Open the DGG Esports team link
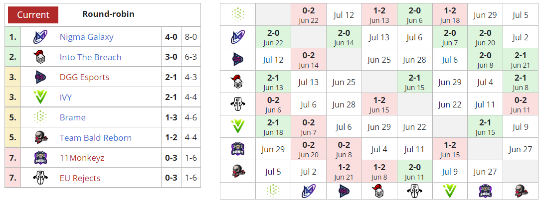Image resolution: width=542 pixels, height=204 pixels. [x=84, y=77]
